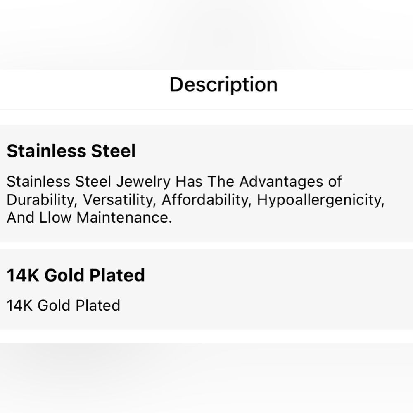413x413 pixels.
Task: Click the divider line under Description
Action: coord(206,109)
